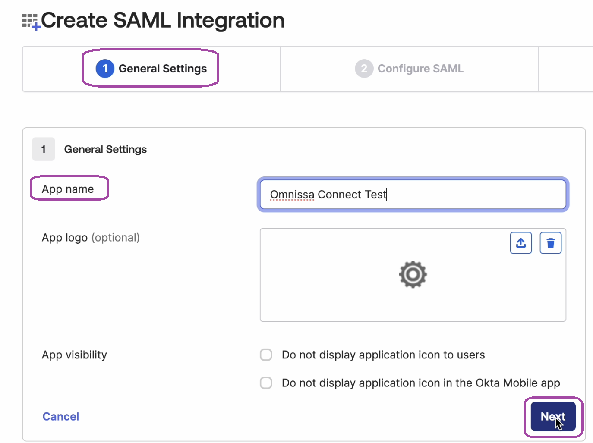Click the 'Create SAML Integration' heading
Screen dimensions: 593x443
point(163,20)
